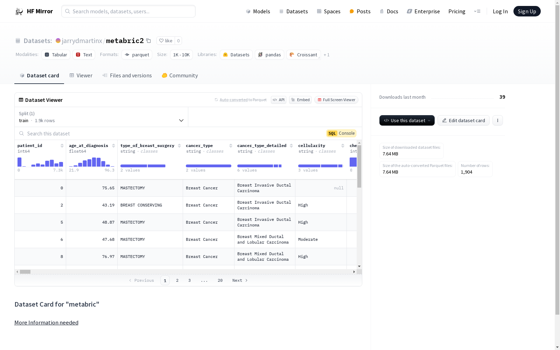Click the Datasets library tag
Screen dimensions: 560x350
(236, 55)
